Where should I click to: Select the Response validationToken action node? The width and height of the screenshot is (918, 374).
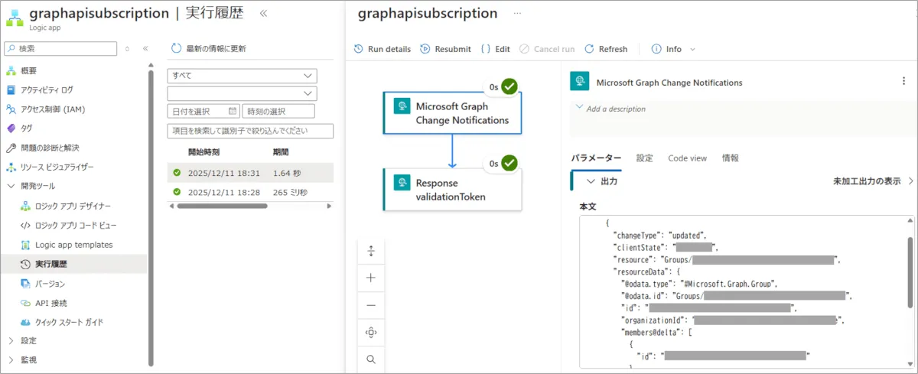452,190
